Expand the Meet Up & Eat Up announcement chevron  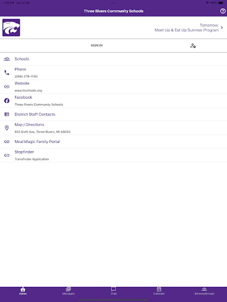[222, 28]
